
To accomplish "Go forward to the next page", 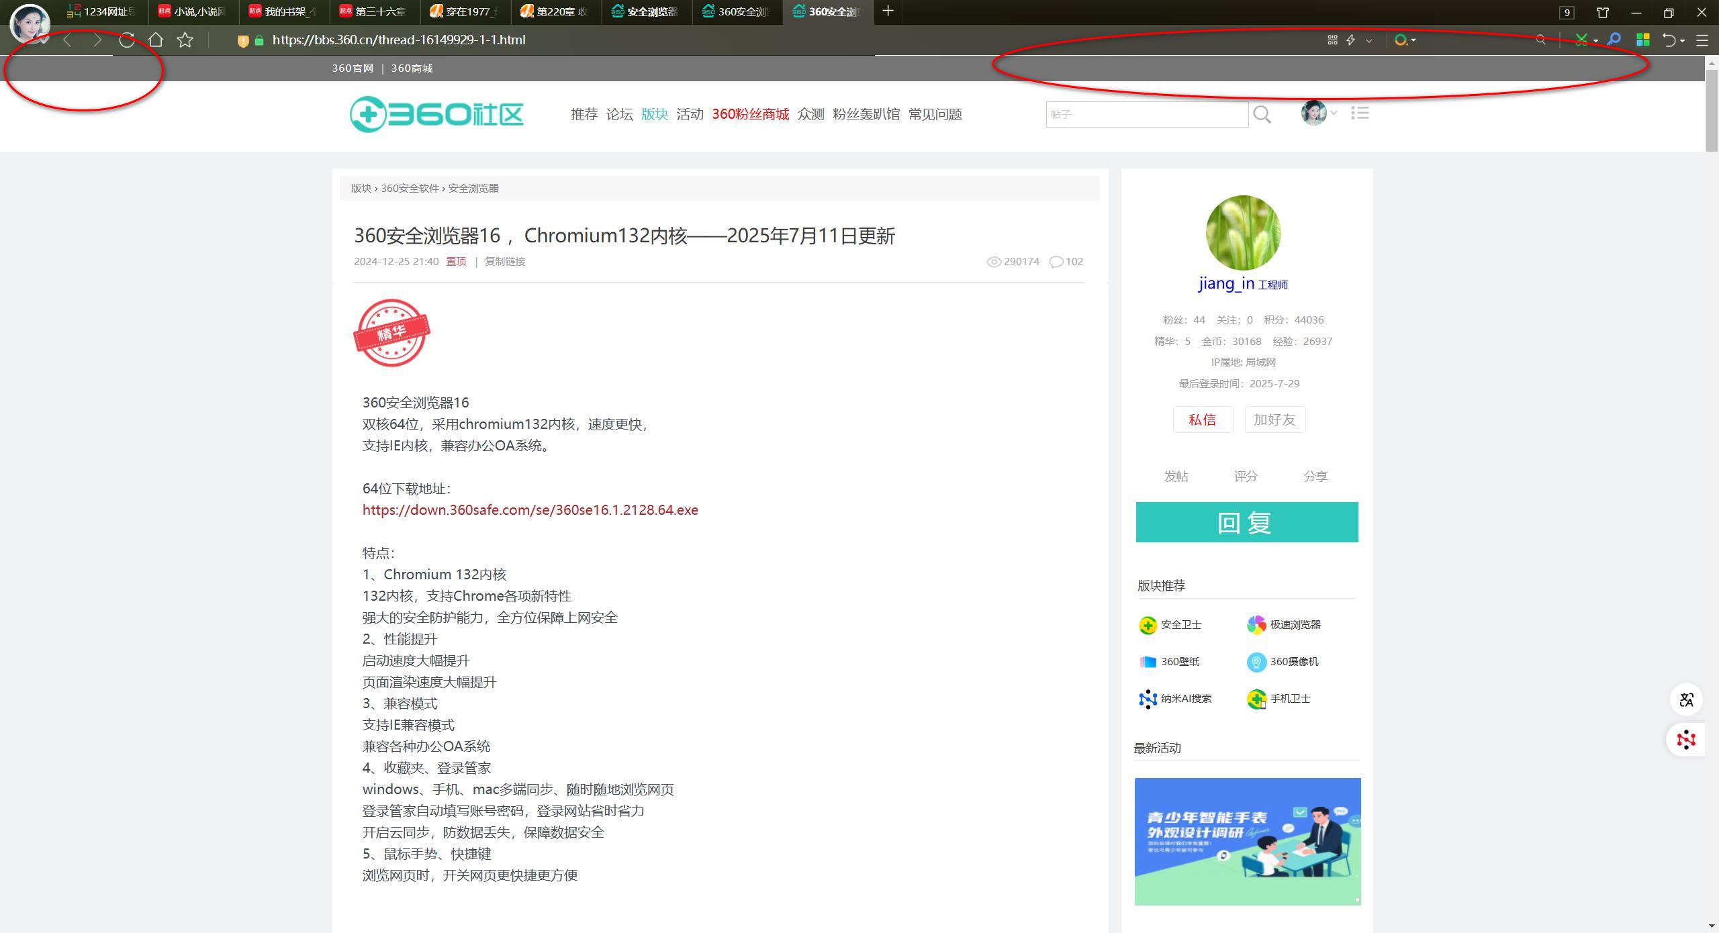I will point(97,40).
